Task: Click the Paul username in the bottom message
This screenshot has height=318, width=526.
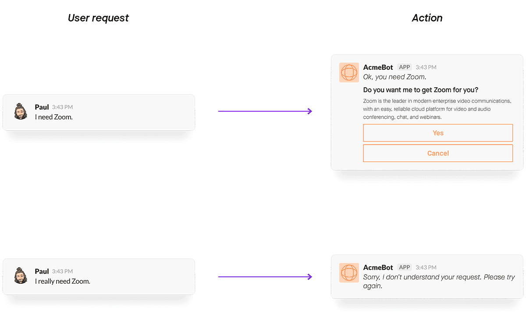Action: tap(42, 271)
